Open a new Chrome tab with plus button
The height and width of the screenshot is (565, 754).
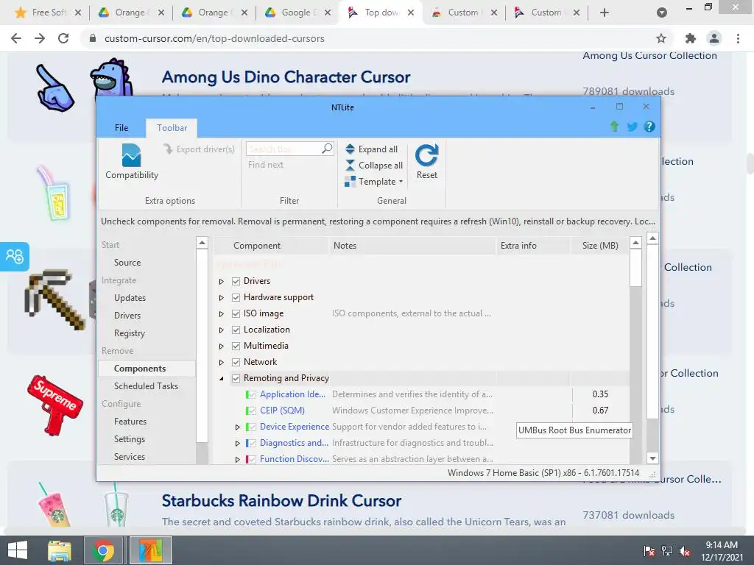(x=605, y=13)
